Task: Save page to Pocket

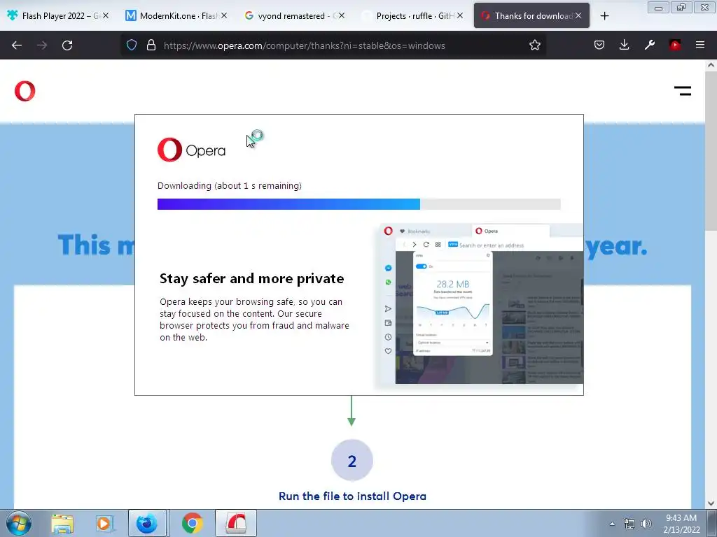Action: click(x=599, y=45)
